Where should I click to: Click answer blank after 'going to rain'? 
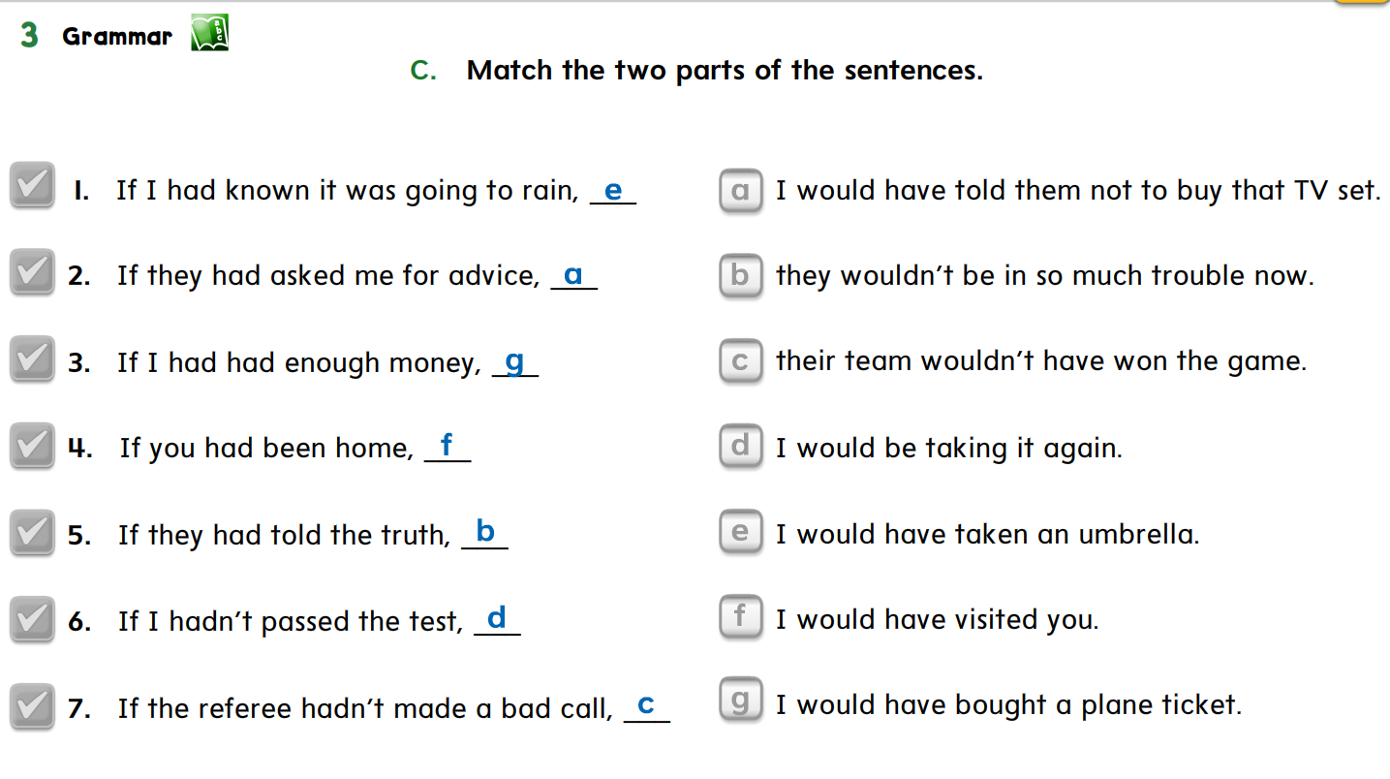[x=613, y=191]
